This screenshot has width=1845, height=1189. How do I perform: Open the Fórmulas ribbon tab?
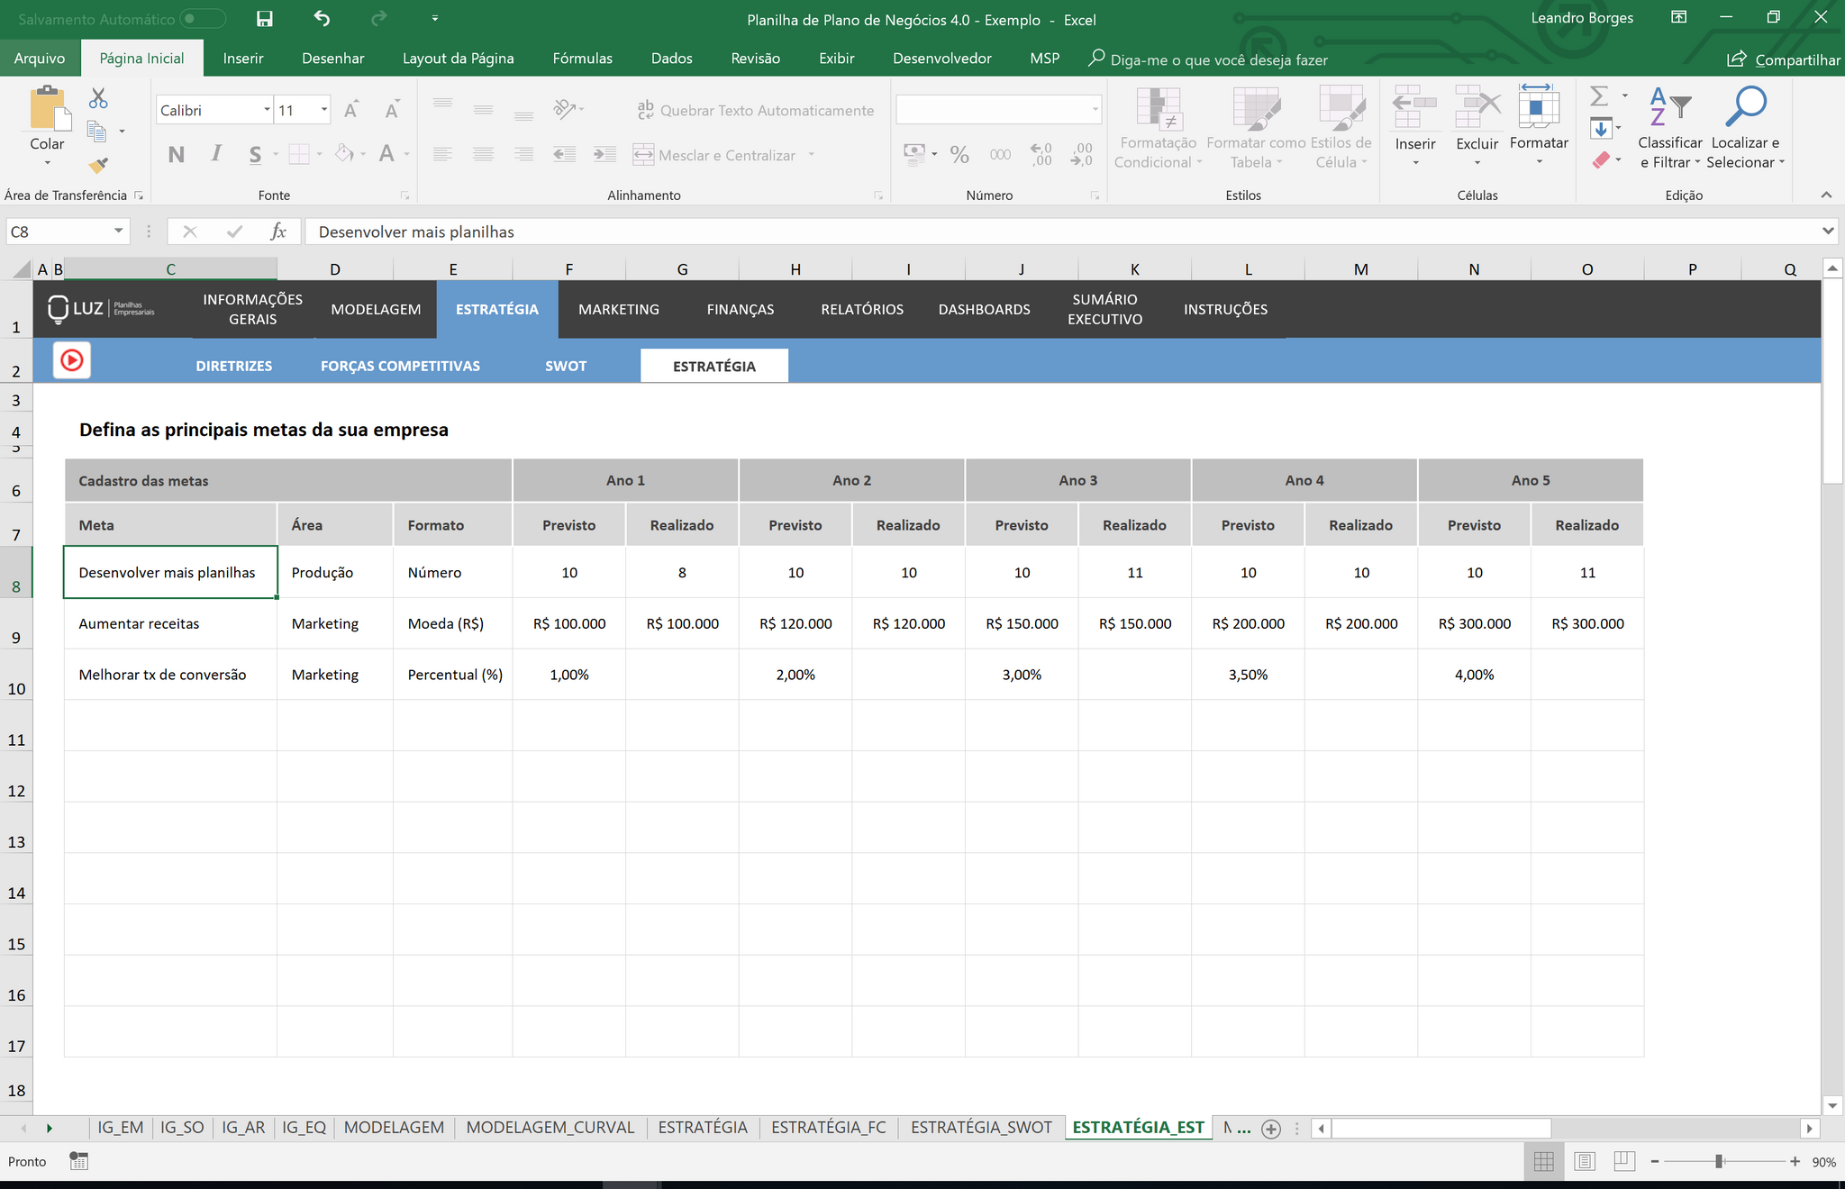point(582,59)
